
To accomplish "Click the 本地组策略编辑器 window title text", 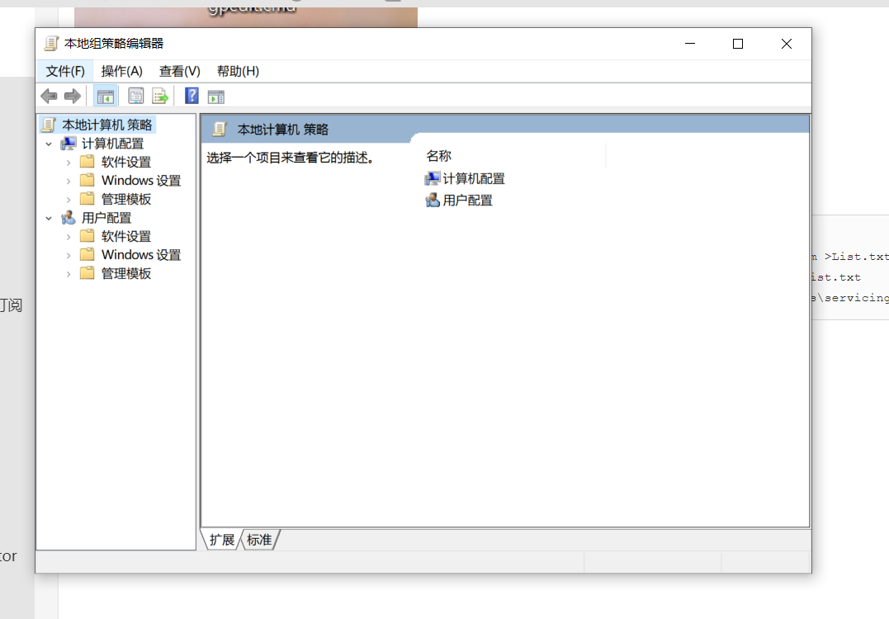I will tap(114, 44).
